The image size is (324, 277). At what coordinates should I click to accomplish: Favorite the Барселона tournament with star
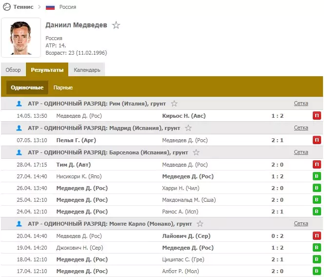(x=196, y=152)
